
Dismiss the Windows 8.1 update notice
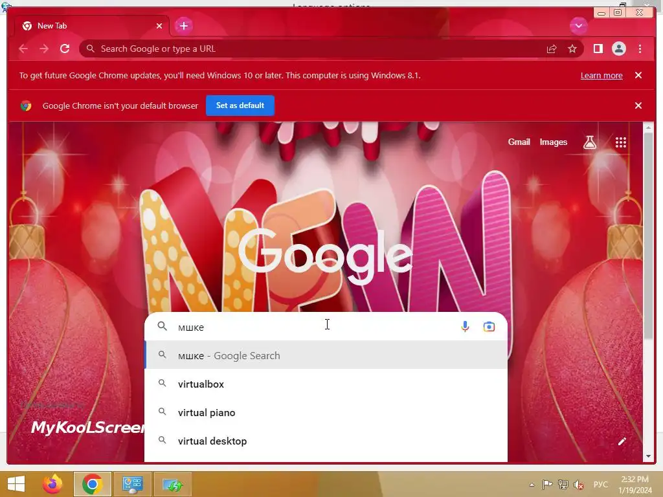pos(638,75)
